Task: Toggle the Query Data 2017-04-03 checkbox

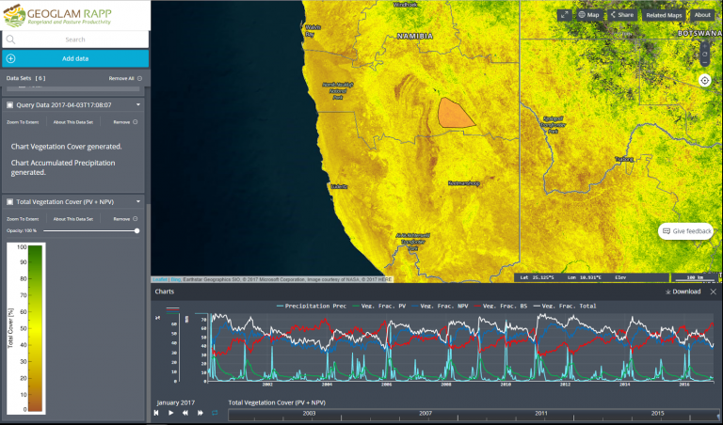Action: pyautogui.click(x=9, y=105)
